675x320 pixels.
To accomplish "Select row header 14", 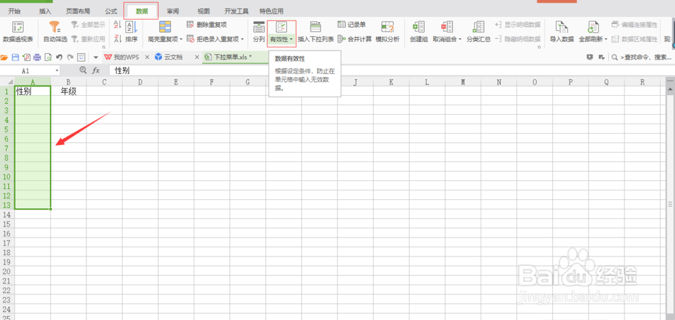I will (7, 214).
